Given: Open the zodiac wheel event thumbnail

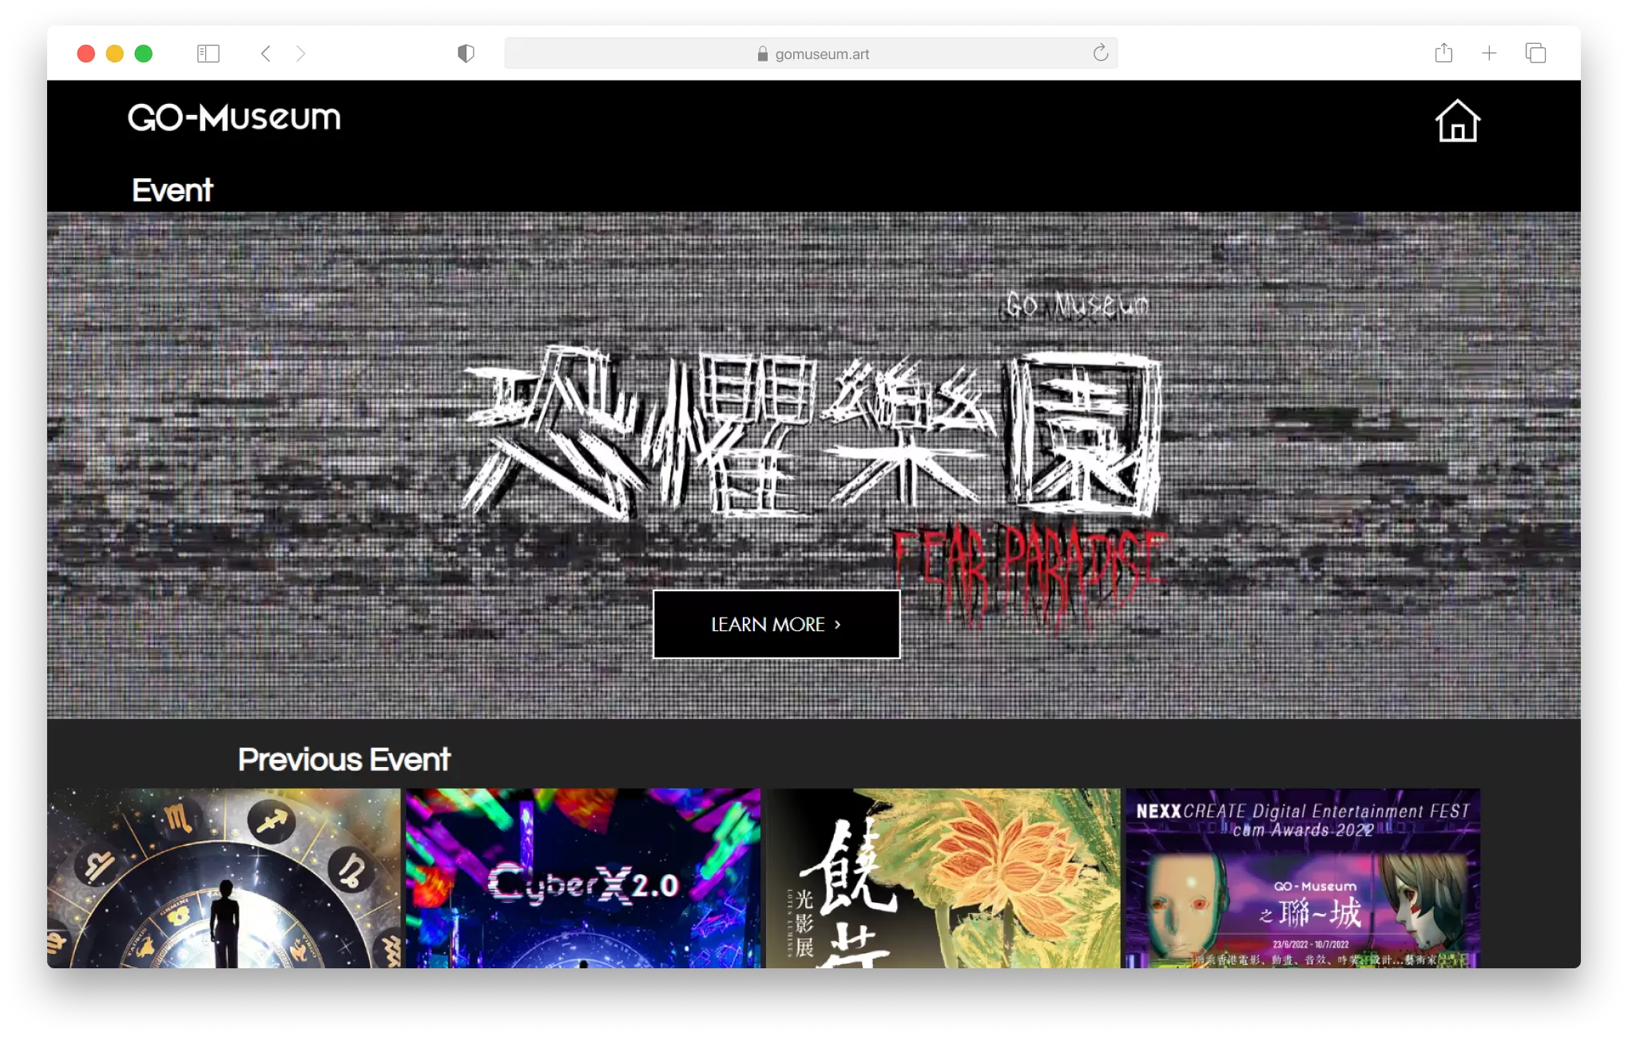Looking at the screenshot, I should [224, 878].
